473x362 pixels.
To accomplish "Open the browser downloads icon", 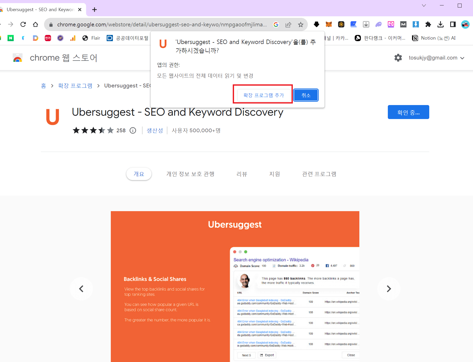I will (x=440, y=24).
